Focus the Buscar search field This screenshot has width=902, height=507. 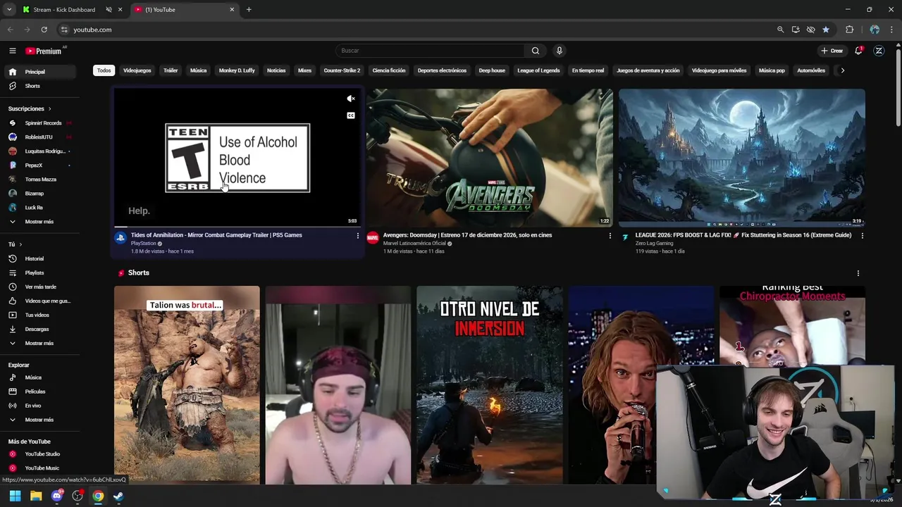click(430, 51)
